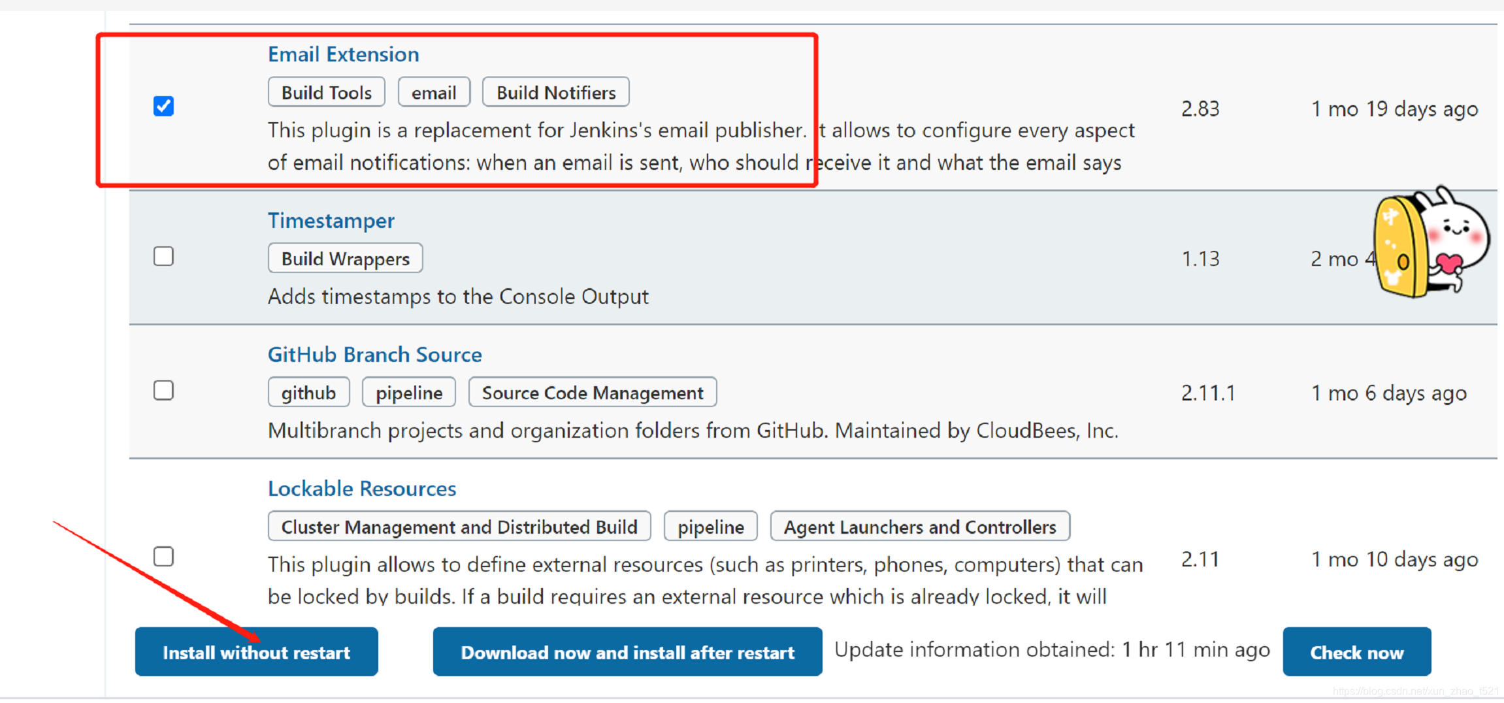1504x703 pixels.
Task: Filter by the email tag
Action: (434, 92)
